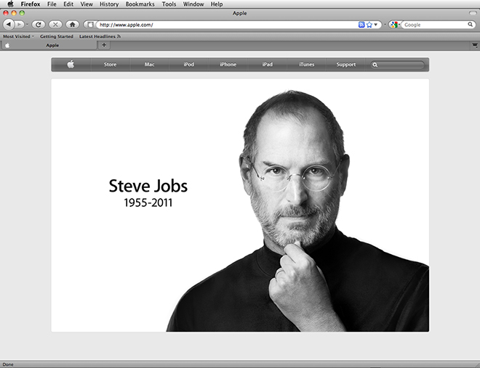Screen dimensions: 480x368
Task: Click the 1955-2011 text
Action: click(x=148, y=203)
